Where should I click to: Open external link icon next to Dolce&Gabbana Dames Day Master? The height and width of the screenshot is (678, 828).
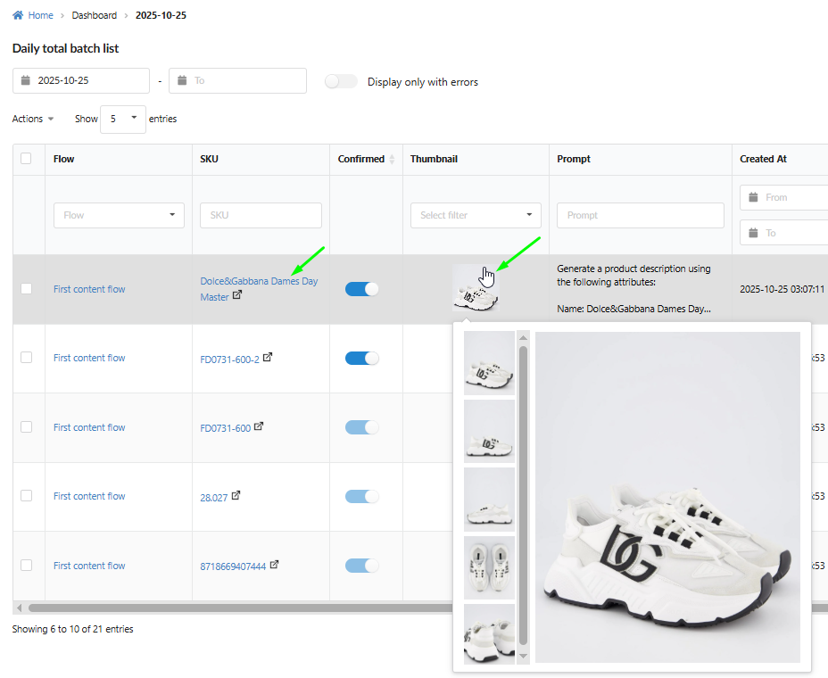tap(237, 295)
